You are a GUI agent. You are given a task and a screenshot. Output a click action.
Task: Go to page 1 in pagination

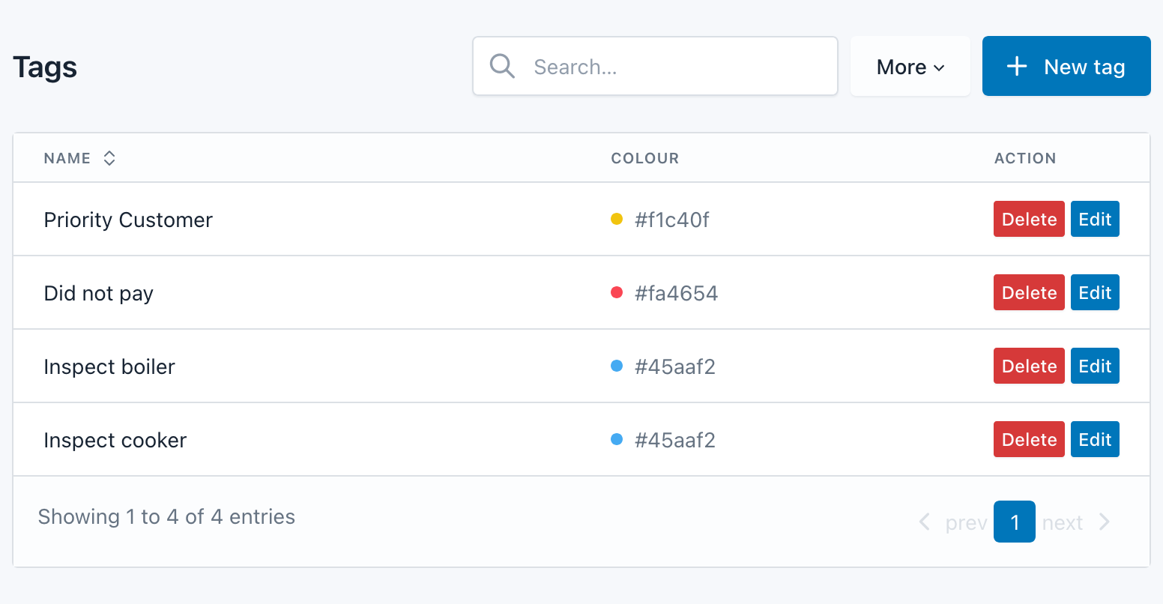point(1014,522)
